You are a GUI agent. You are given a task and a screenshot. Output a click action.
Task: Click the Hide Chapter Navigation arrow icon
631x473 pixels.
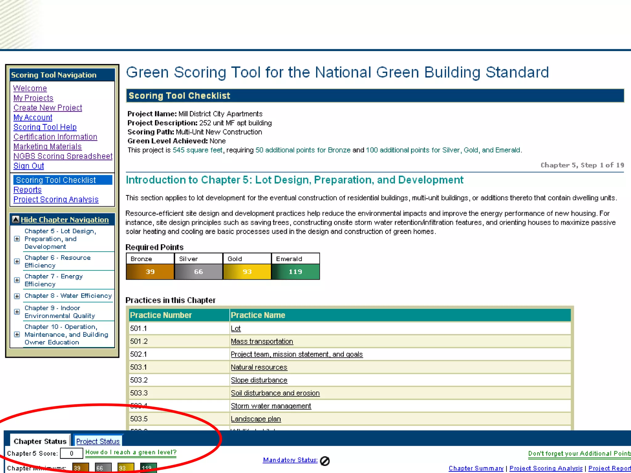(16, 220)
